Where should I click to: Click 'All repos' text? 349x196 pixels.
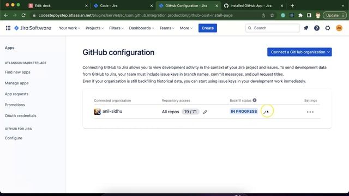pyautogui.click(x=171, y=112)
